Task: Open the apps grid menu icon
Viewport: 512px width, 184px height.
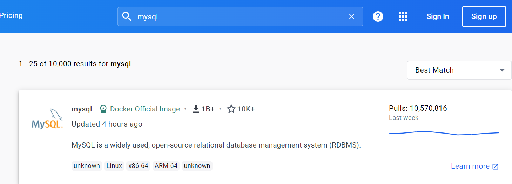Action: point(403,16)
